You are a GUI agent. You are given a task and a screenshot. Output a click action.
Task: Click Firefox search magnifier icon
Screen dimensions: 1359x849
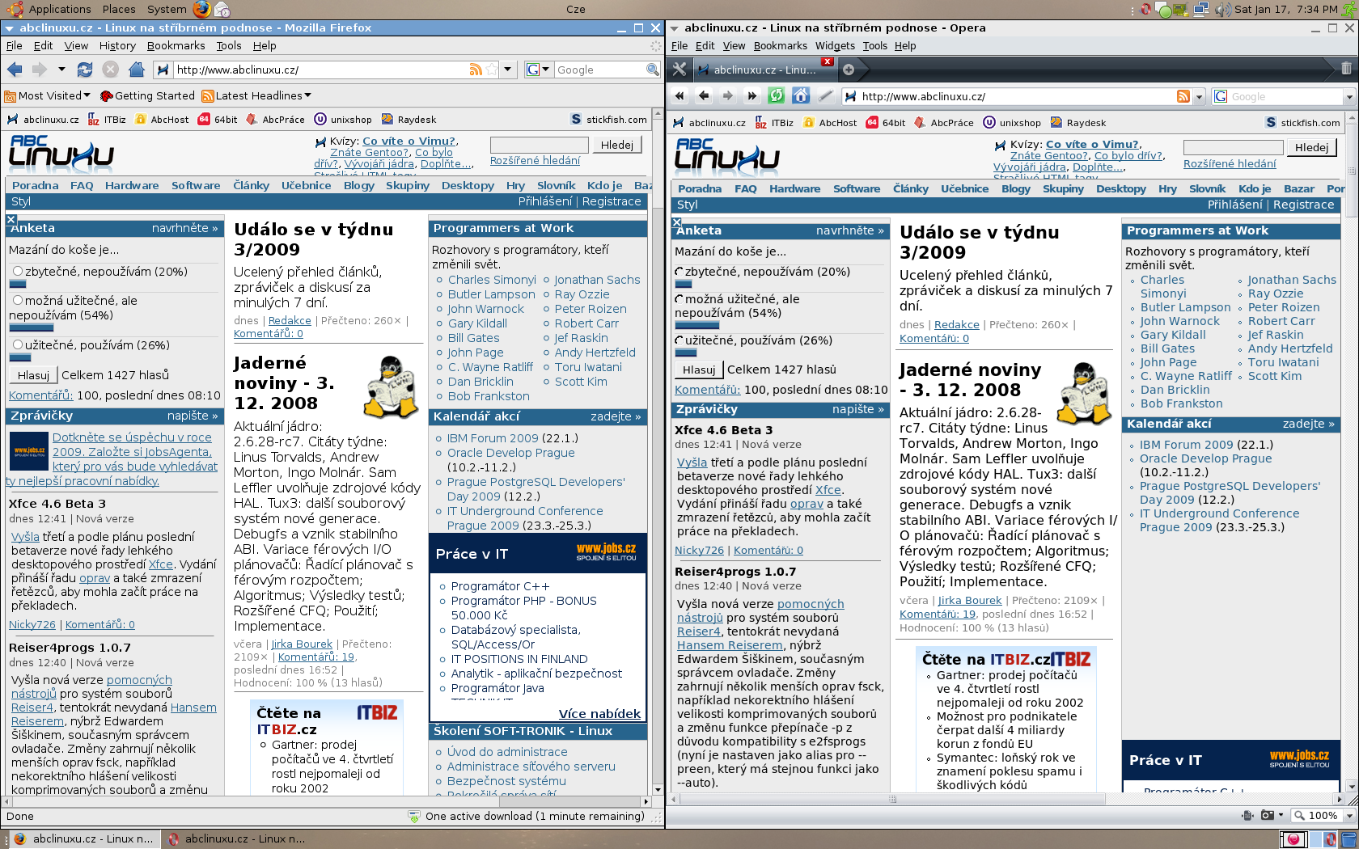(x=652, y=70)
